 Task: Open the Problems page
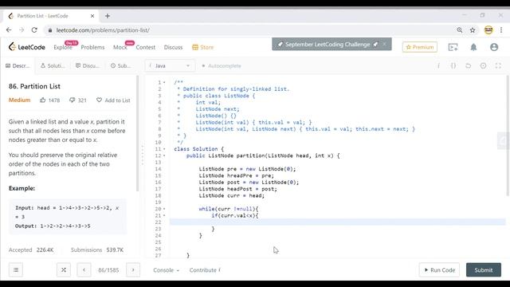pyautogui.click(x=92, y=47)
